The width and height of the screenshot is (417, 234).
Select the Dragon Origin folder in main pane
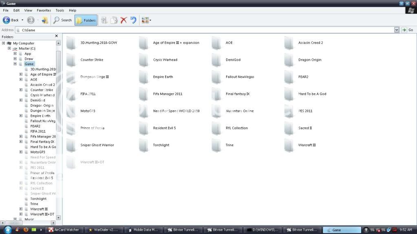coord(303,60)
